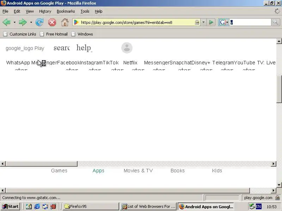
Task: Click the vertical scrollbar down arrow
Action: (279, 185)
